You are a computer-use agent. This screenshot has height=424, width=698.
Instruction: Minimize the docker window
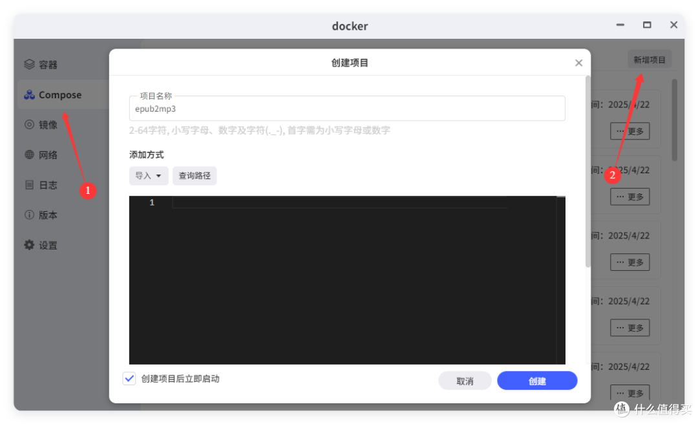pyautogui.click(x=620, y=25)
